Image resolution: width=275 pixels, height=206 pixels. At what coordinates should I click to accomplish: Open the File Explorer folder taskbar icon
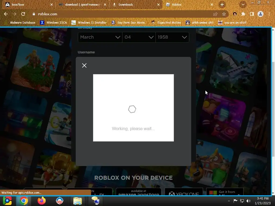78,201
